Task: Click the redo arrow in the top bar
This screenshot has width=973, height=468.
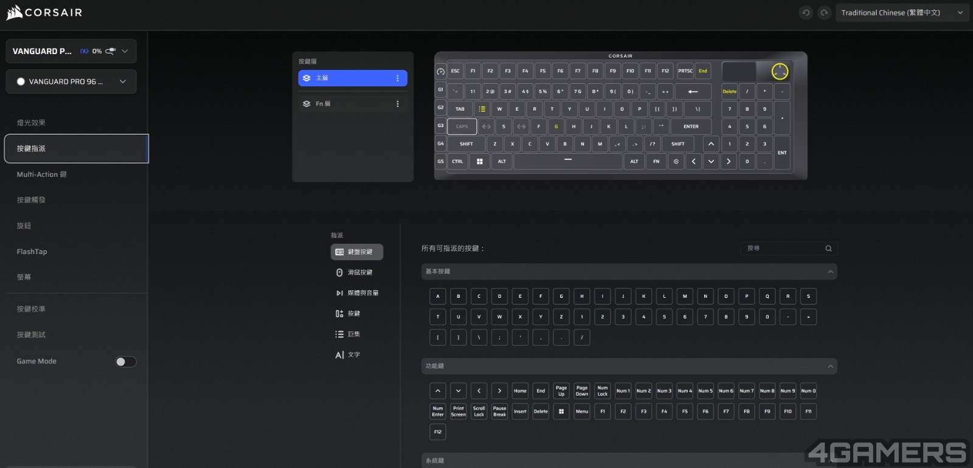Action: coord(824,13)
